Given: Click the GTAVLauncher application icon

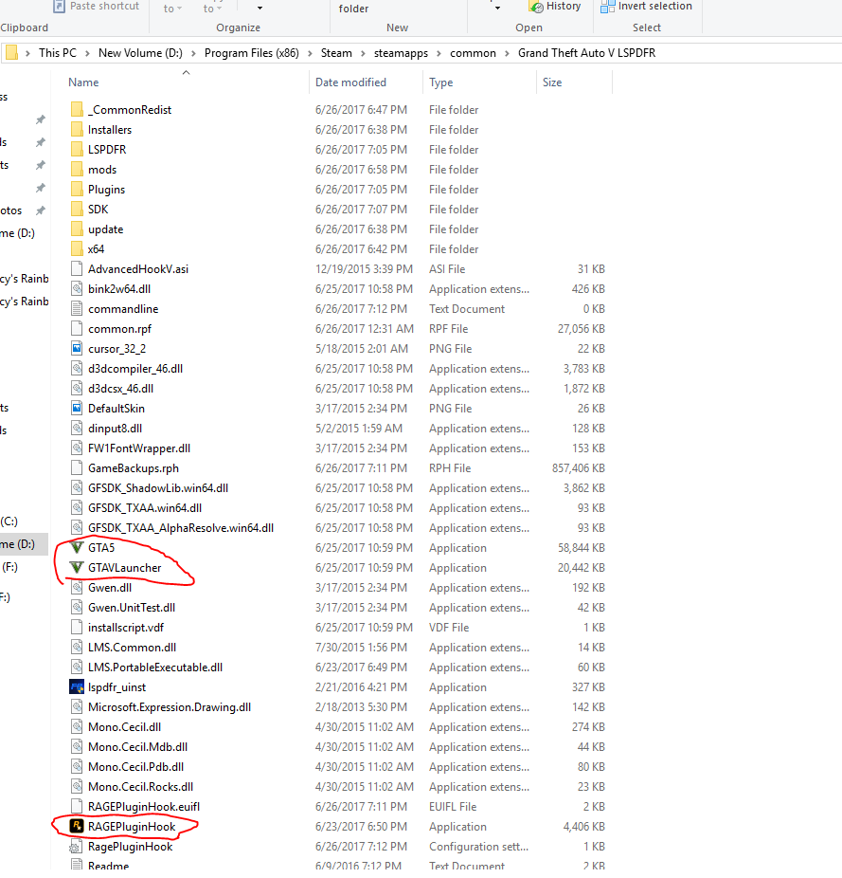Looking at the screenshot, I should pos(77,568).
